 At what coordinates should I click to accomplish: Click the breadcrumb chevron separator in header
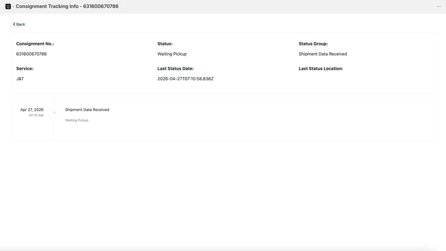[x=13, y=7]
